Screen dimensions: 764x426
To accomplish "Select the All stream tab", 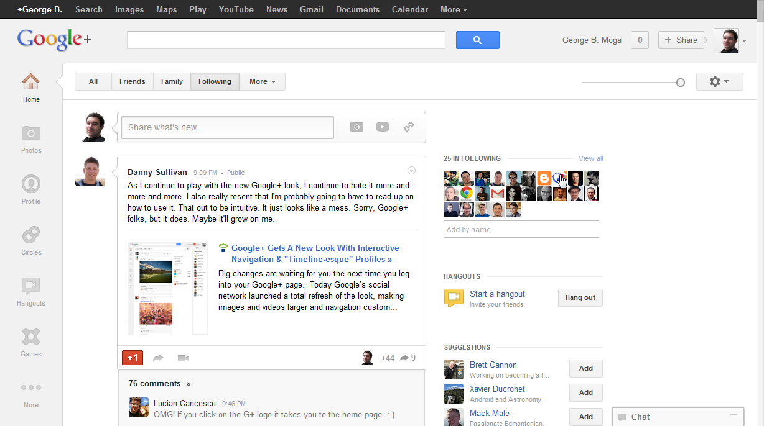I will point(93,81).
